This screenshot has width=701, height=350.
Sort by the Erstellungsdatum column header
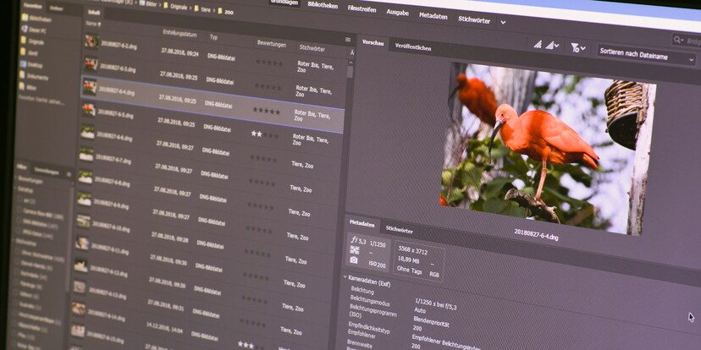point(179,33)
